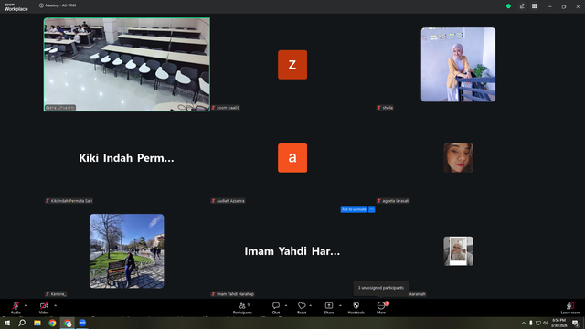
Task: Click the microphone icon in system tray
Action: [530, 323]
